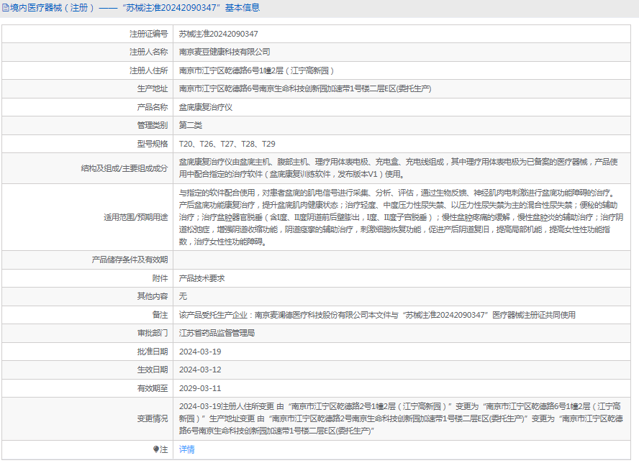Click the 附件 row label

[x=160, y=278]
